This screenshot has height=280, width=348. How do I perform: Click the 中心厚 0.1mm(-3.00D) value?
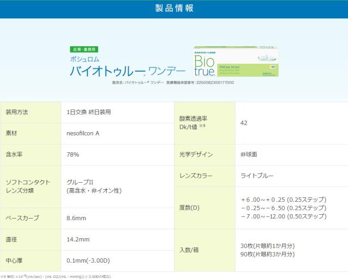tap(88, 260)
